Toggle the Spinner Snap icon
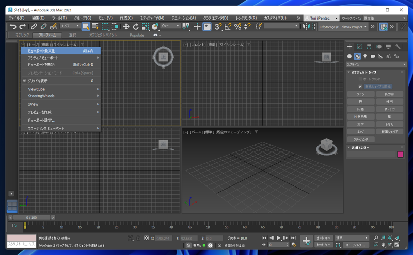 coord(247,27)
